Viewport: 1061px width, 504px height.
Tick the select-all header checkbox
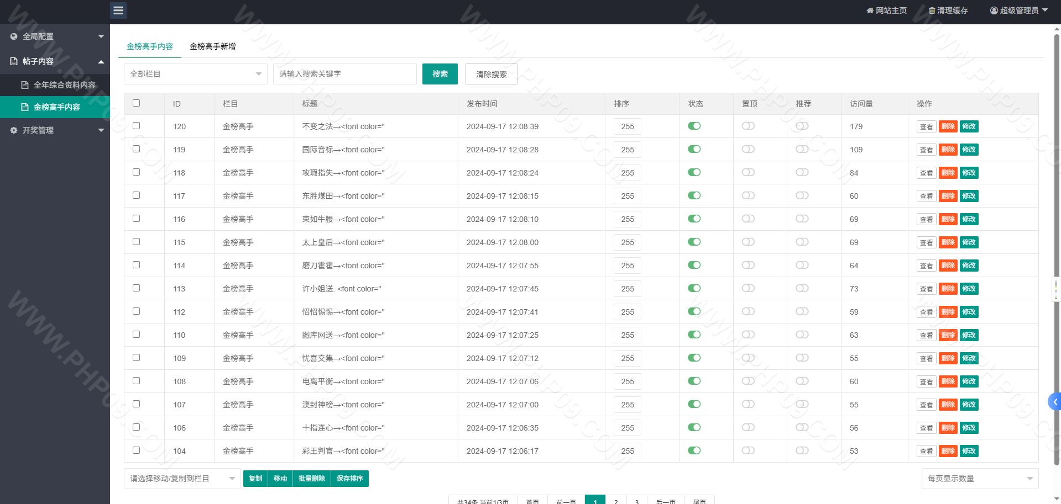(x=137, y=103)
